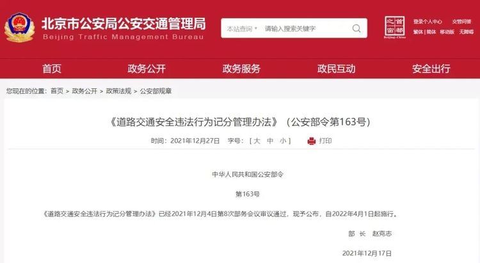Select small font size 小
This screenshot has width=480, height=263.
click(283, 141)
